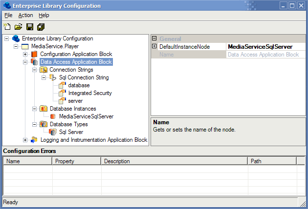Click the bold MediaServiceSqlServer property value
Screen dimensions: 308x209
coord(260,47)
